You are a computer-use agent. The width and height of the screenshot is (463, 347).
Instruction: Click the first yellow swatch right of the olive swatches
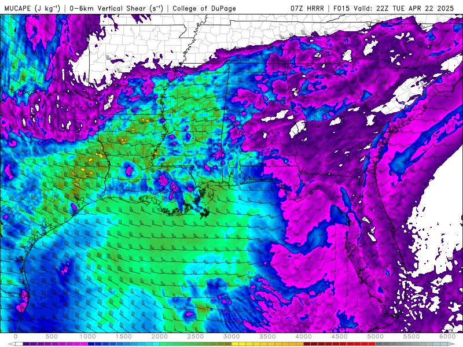[x=235, y=344]
